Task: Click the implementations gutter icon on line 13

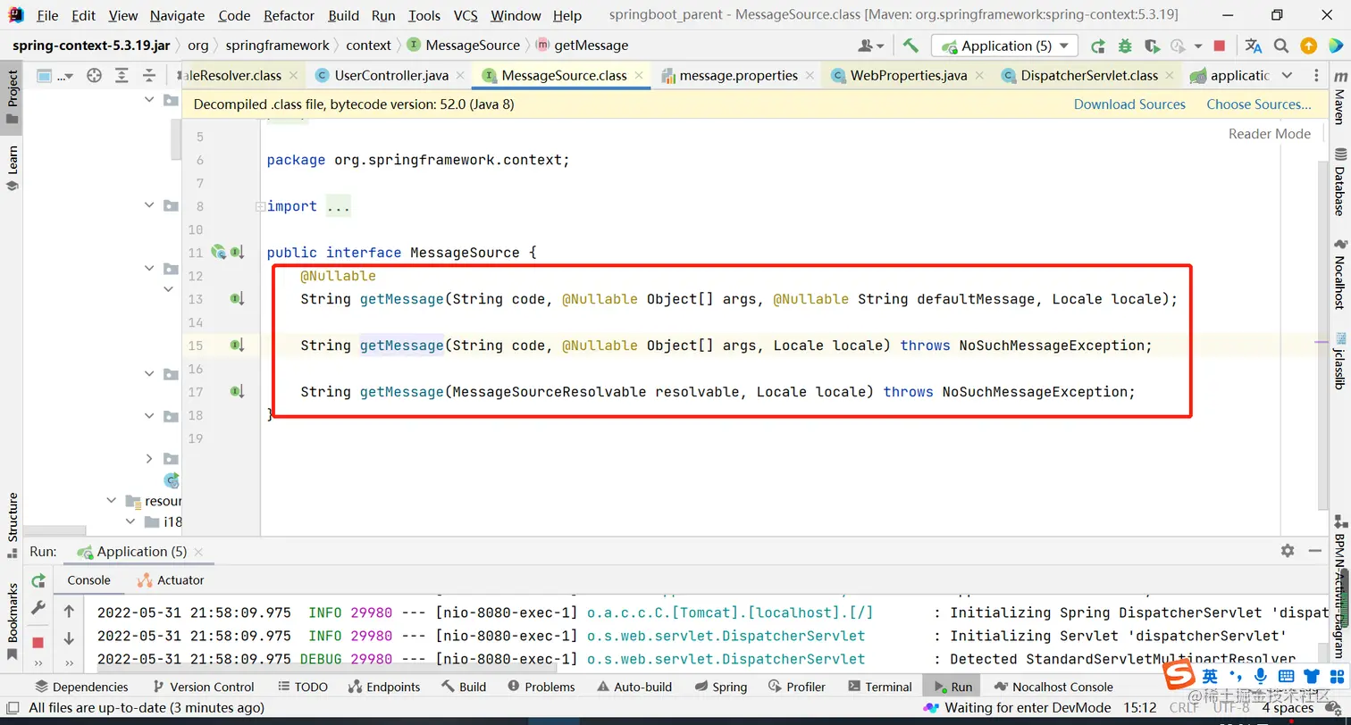Action: tap(237, 298)
